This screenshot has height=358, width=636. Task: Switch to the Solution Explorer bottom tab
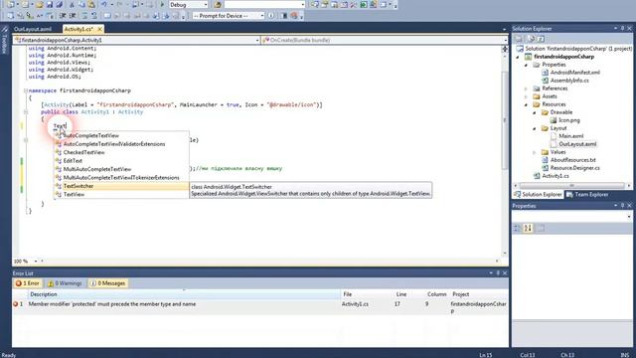pyautogui.click(x=538, y=195)
